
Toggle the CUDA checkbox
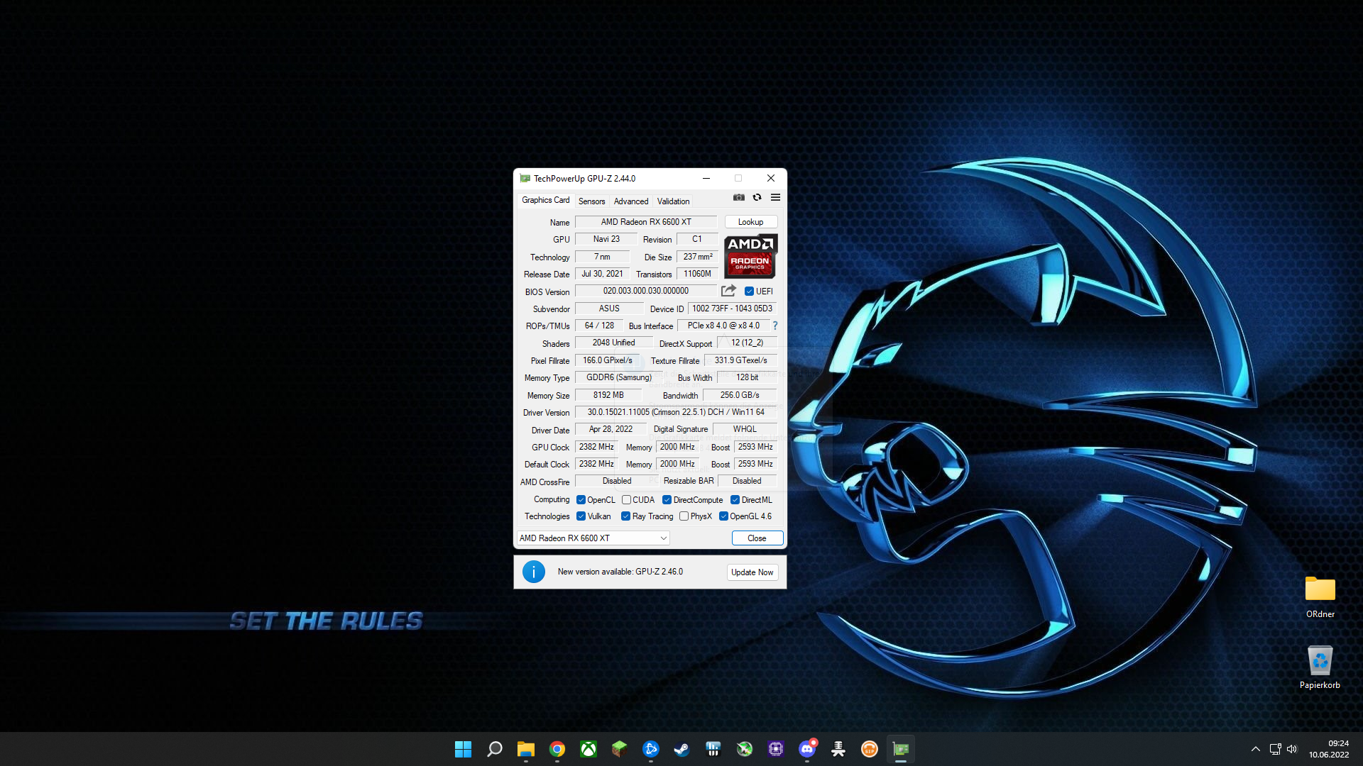pos(626,500)
